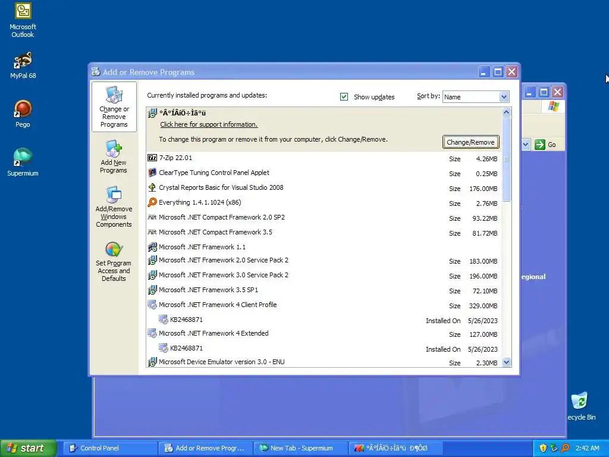Select the 7-Zip 22.01 entry

[x=324, y=158]
